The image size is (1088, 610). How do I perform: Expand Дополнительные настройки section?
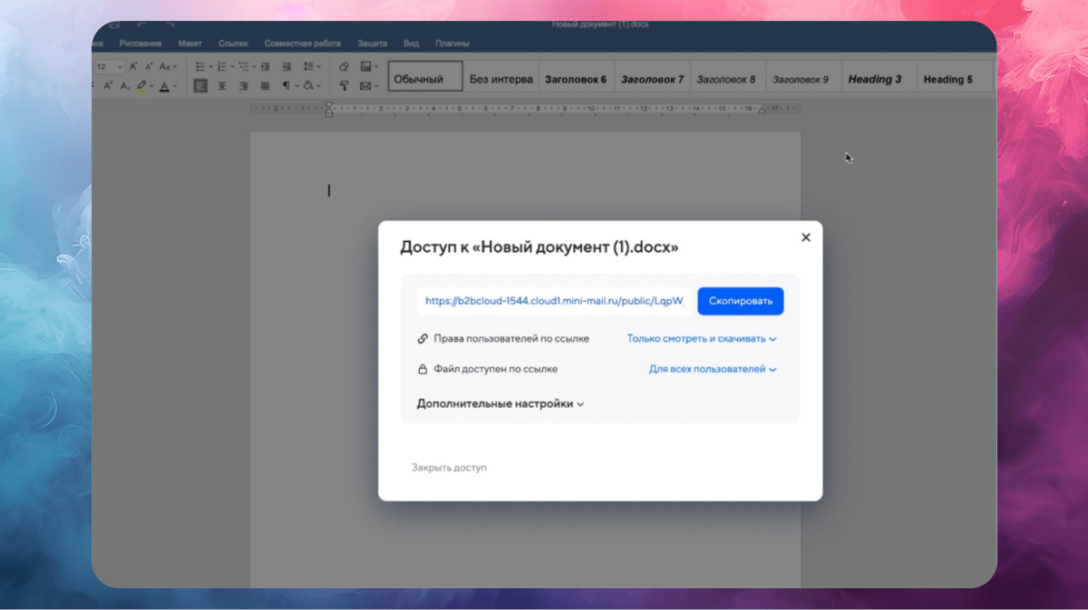coord(500,404)
